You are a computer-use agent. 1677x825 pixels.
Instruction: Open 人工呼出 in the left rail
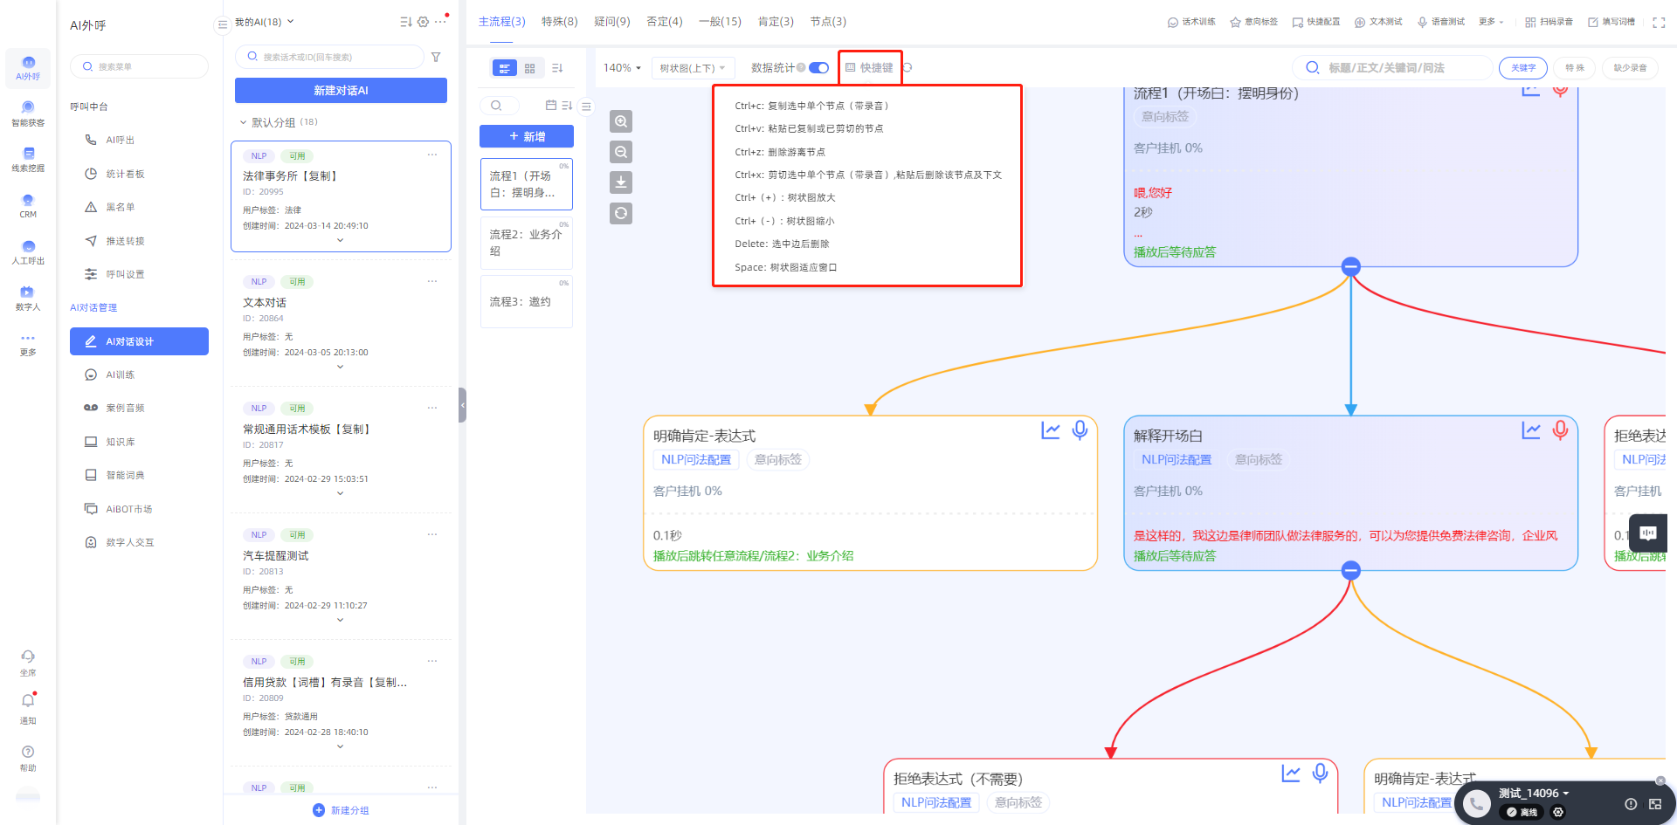[x=28, y=252]
